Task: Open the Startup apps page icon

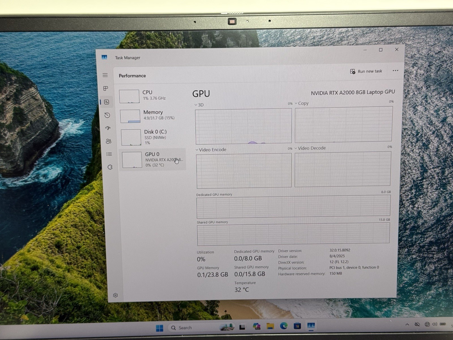Action: [x=108, y=128]
